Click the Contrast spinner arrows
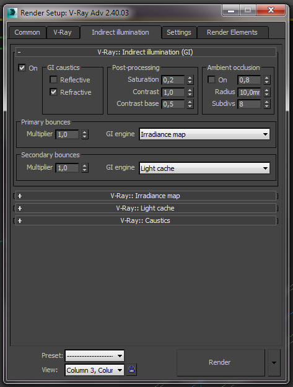 click(190, 92)
